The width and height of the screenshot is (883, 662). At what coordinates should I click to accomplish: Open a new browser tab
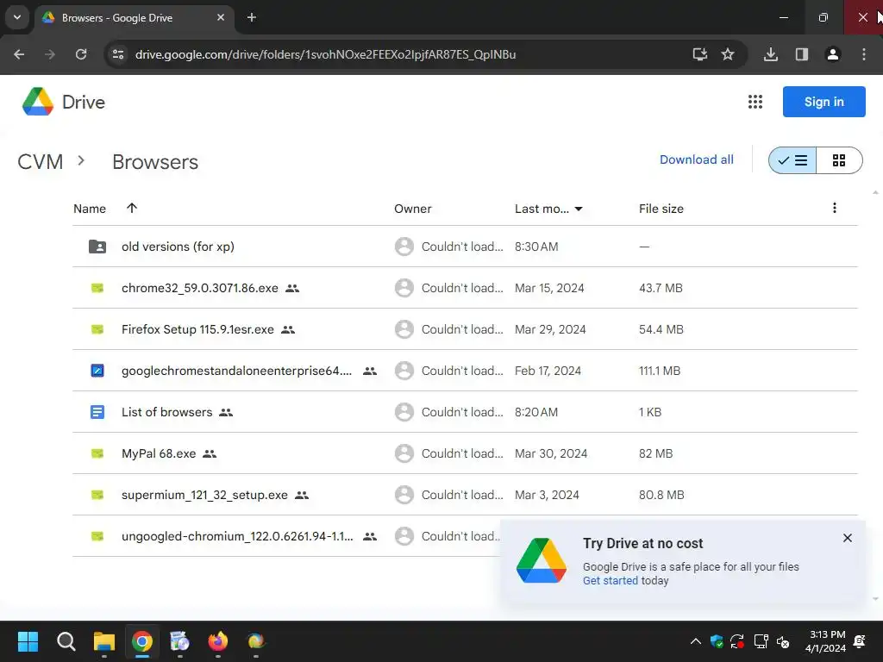(x=252, y=17)
